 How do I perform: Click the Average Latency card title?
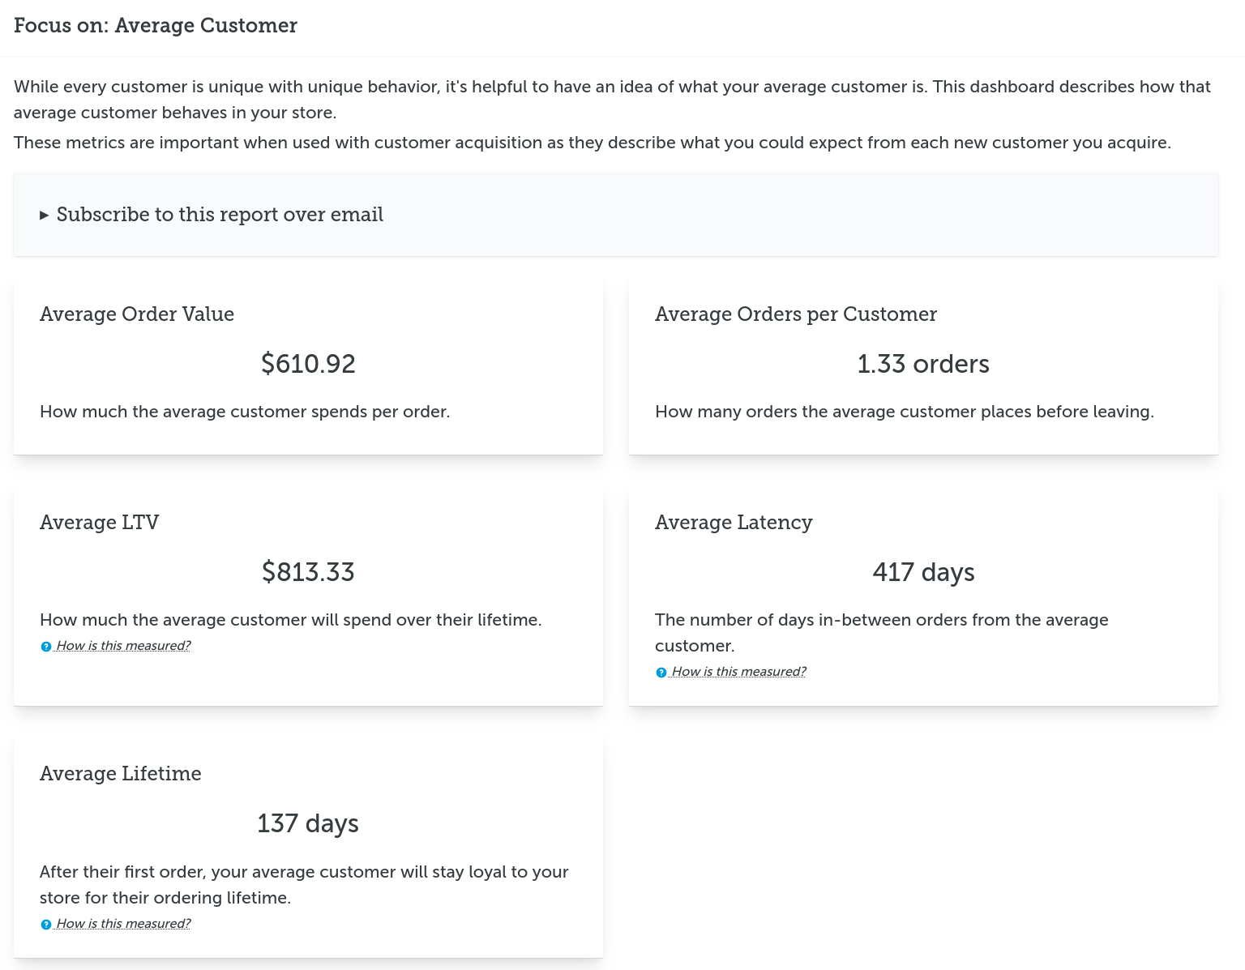click(x=734, y=523)
